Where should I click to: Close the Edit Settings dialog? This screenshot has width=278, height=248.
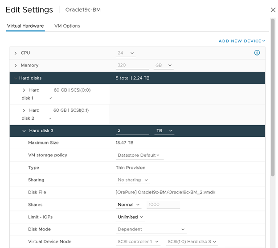(273, 10)
